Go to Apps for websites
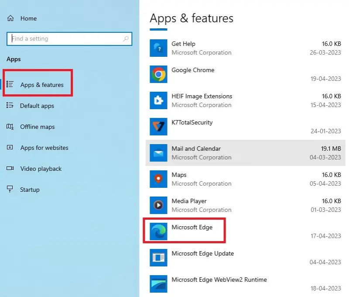349x297 pixels. click(x=44, y=148)
